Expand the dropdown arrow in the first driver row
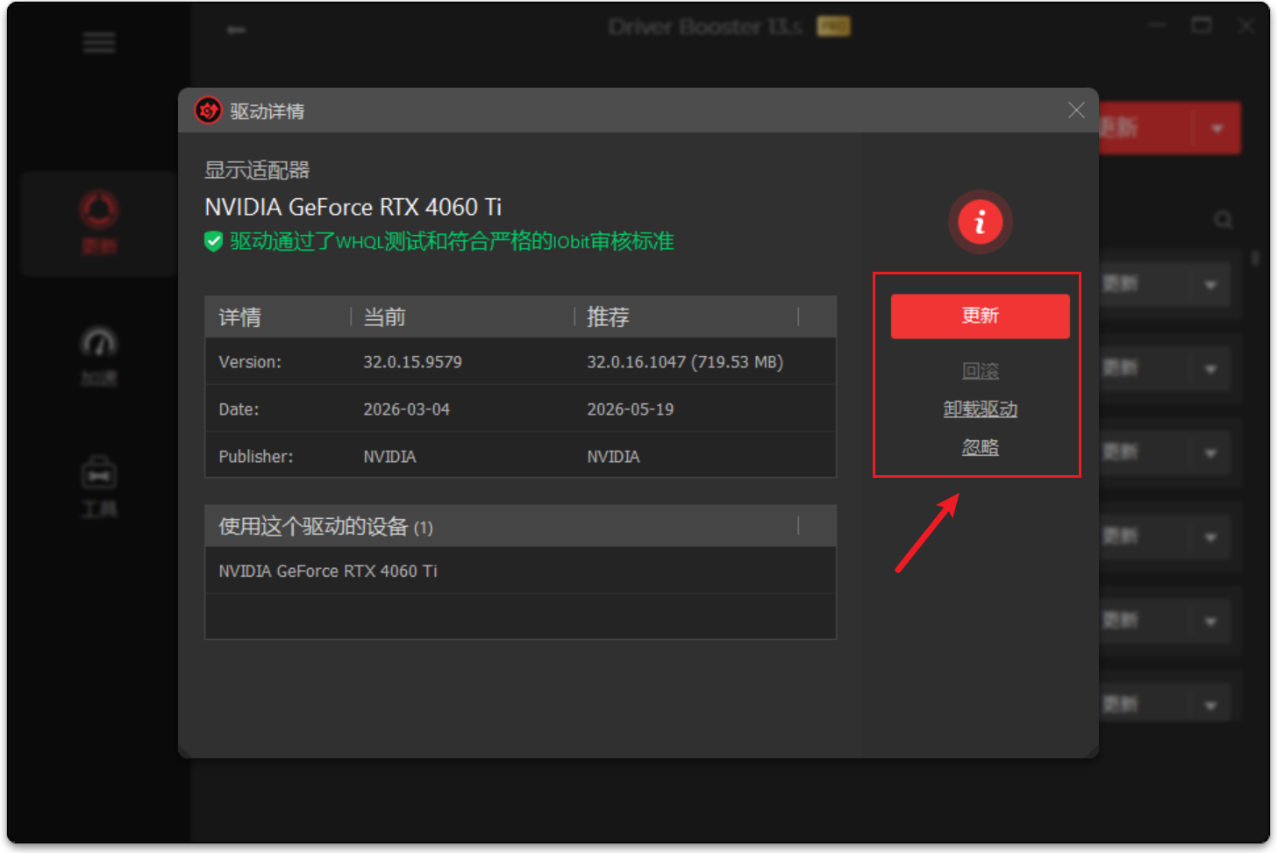The width and height of the screenshot is (1277, 853). point(1210,285)
